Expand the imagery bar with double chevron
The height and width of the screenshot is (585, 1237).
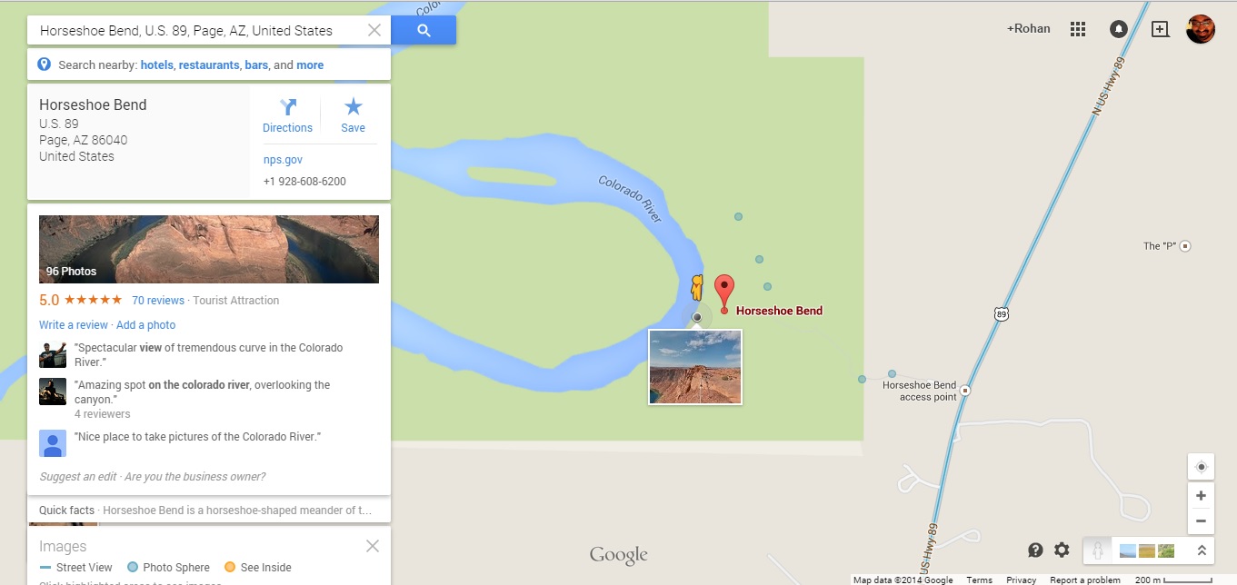1202,550
